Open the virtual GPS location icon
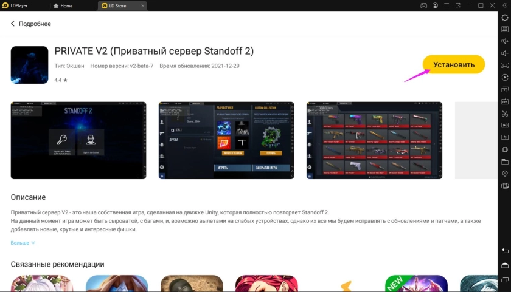511x292 pixels. pyautogui.click(x=504, y=174)
